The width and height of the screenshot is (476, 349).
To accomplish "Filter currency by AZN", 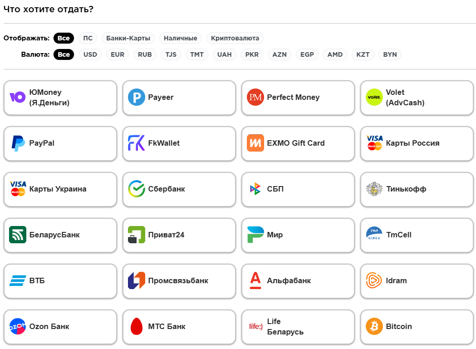I will (279, 54).
